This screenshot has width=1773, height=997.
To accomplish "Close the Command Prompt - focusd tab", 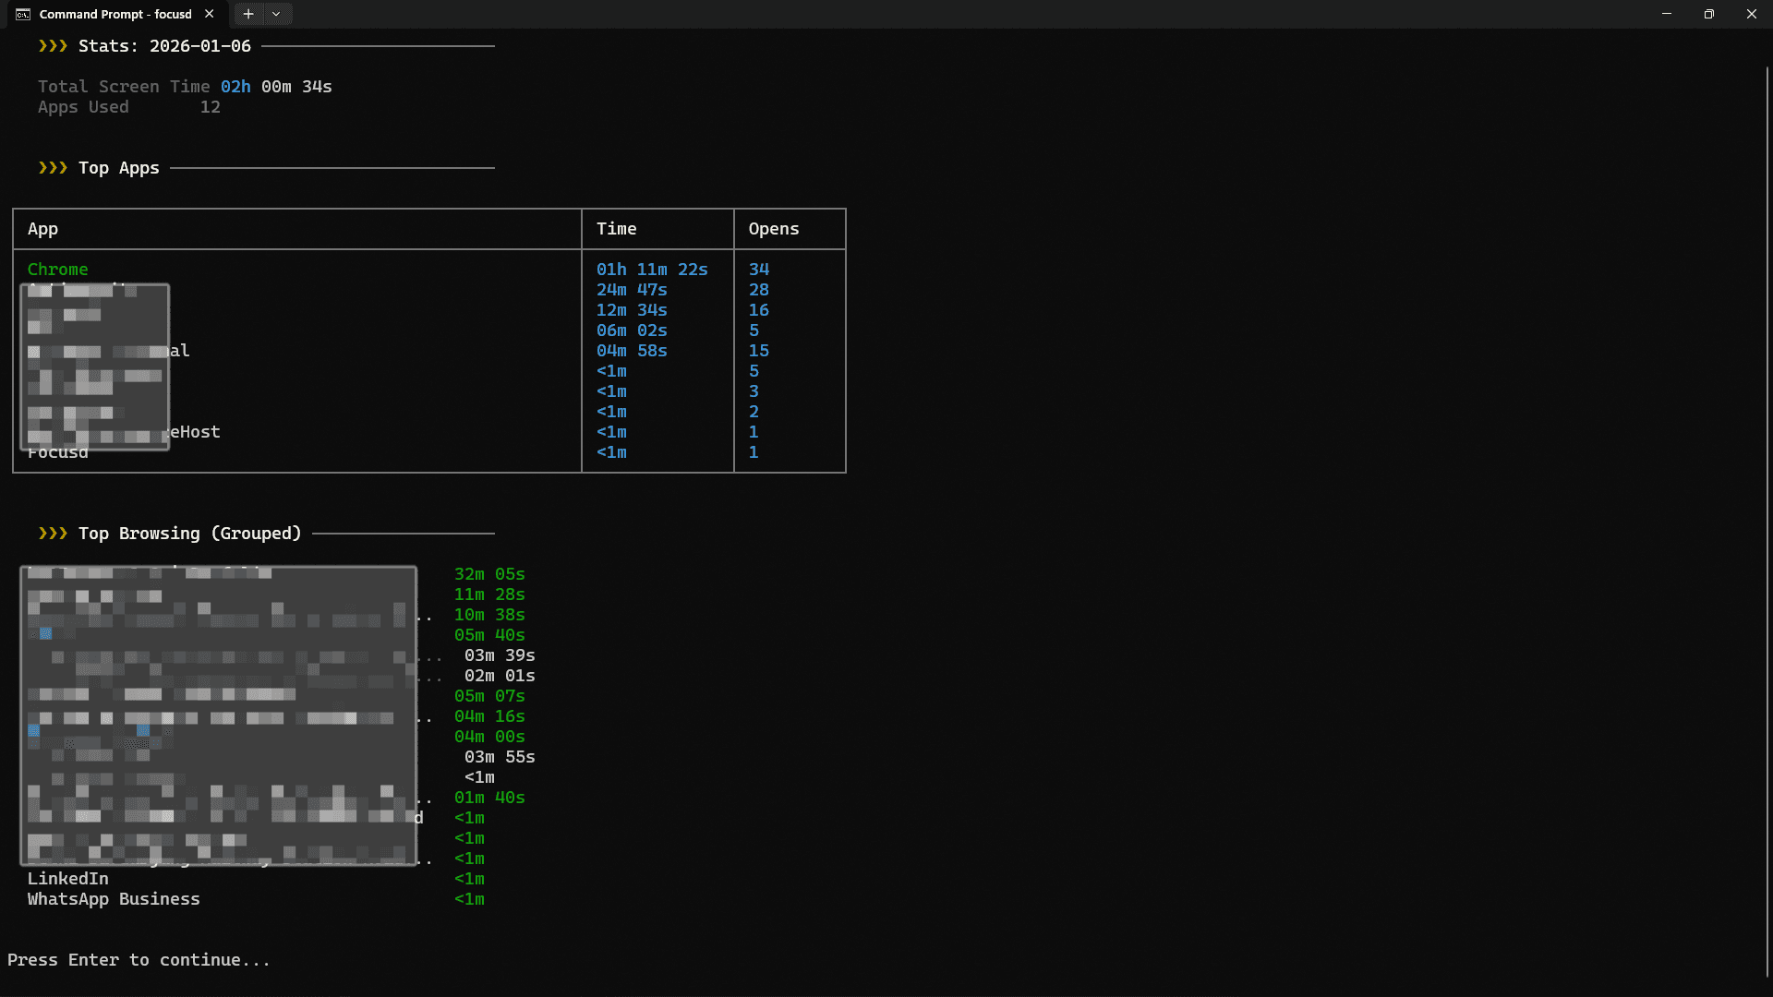I will [210, 14].
